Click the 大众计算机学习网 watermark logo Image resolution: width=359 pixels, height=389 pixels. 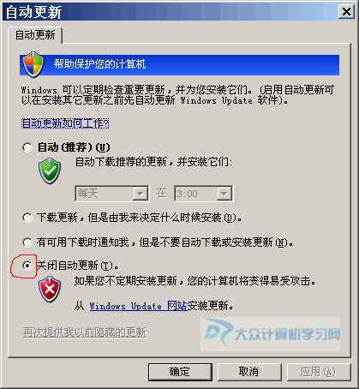271,334
